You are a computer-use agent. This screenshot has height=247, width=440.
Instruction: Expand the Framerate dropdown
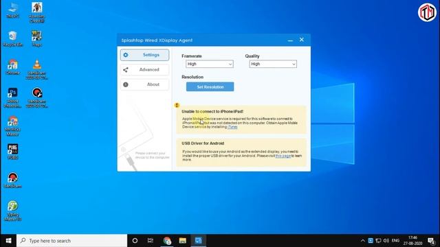point(209,64)
